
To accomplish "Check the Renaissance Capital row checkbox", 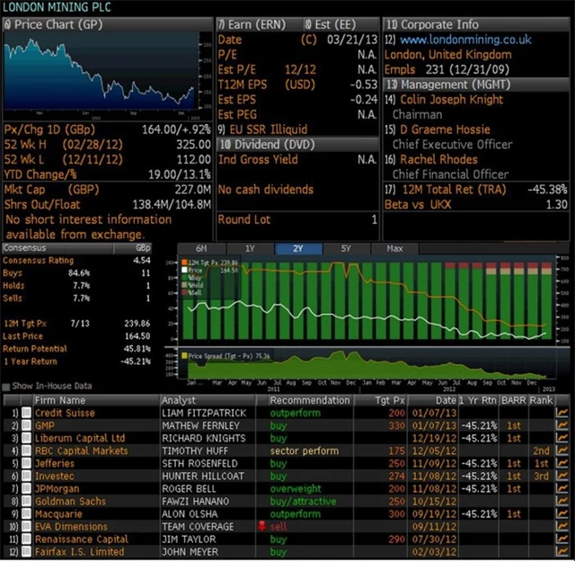I will coord(27,539).
